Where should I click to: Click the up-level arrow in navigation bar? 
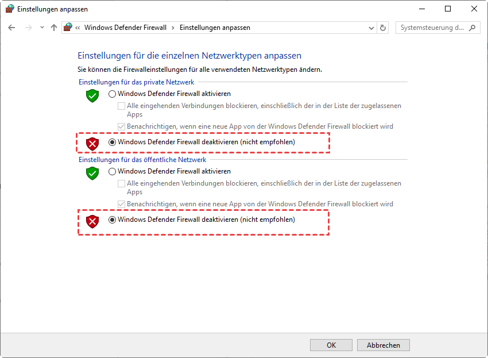point(54,28)
